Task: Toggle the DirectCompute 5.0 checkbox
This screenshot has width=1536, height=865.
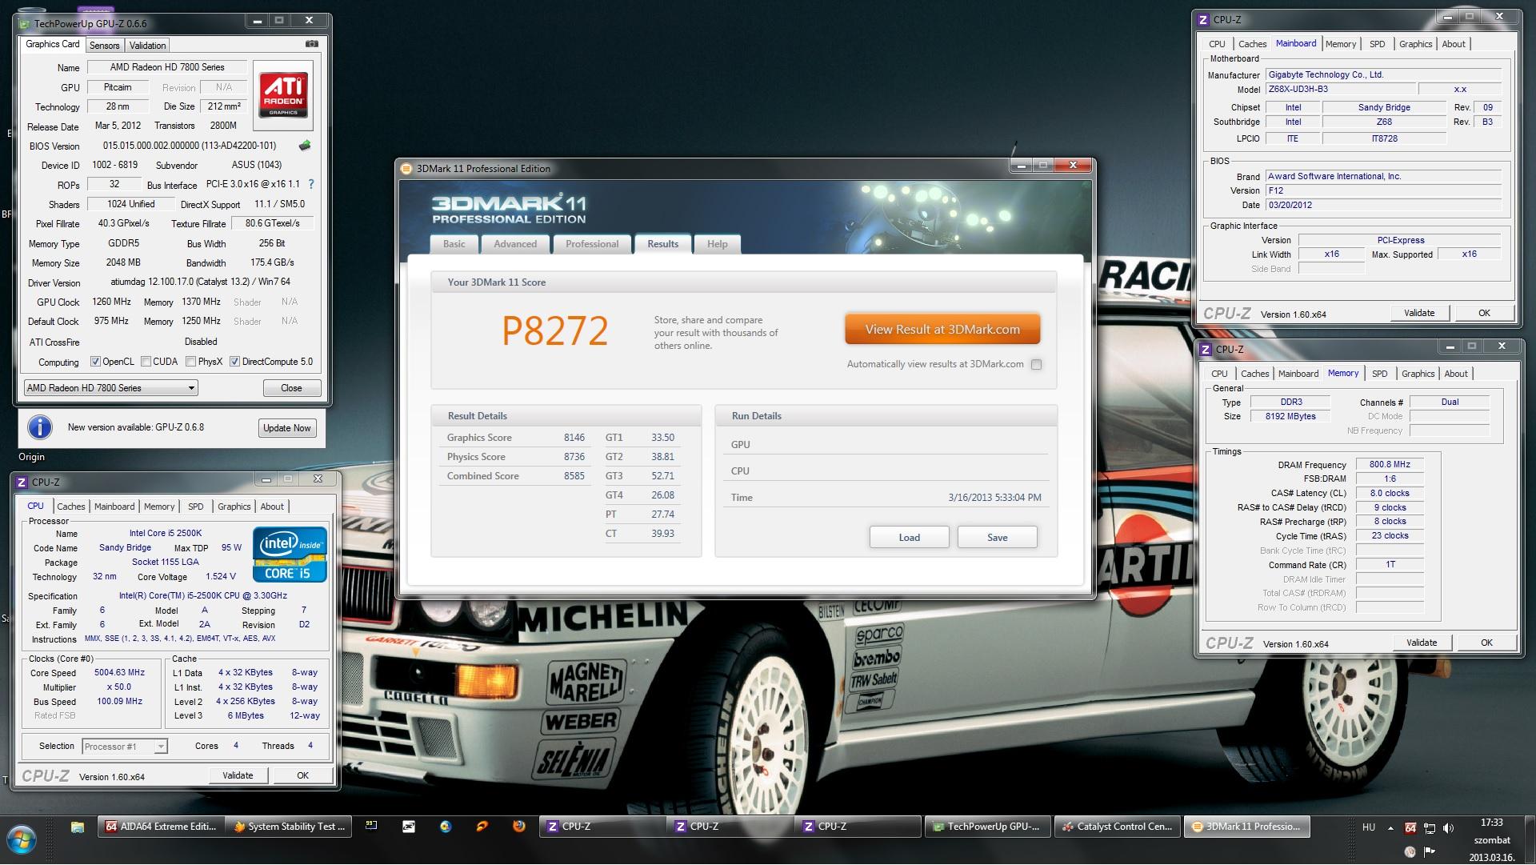Action: [234, 362]
